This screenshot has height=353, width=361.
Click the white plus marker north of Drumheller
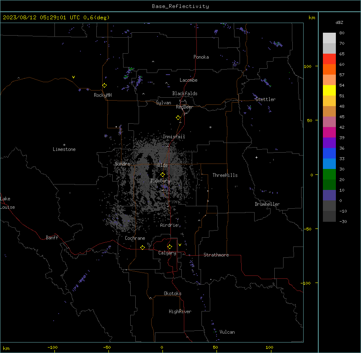(256, 157)
